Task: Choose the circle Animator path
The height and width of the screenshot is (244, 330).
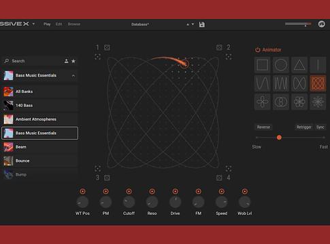Action: click(x=281, y=65)
